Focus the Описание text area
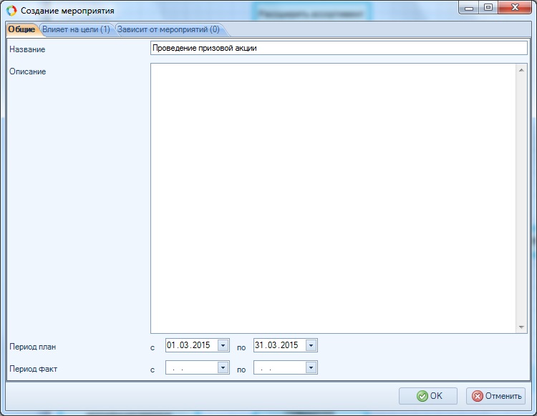537x416 pixels. [x=333, y=198]
